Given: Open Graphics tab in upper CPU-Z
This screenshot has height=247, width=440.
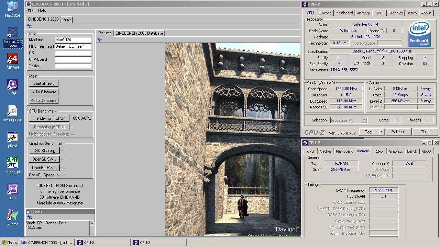Looking at the screenshot, I should click(396, 13).
